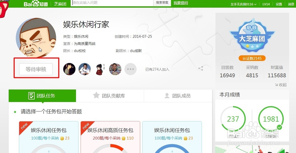Click the 1981 circular progress indicator
The image size is (296, 153).
(271, 119)
